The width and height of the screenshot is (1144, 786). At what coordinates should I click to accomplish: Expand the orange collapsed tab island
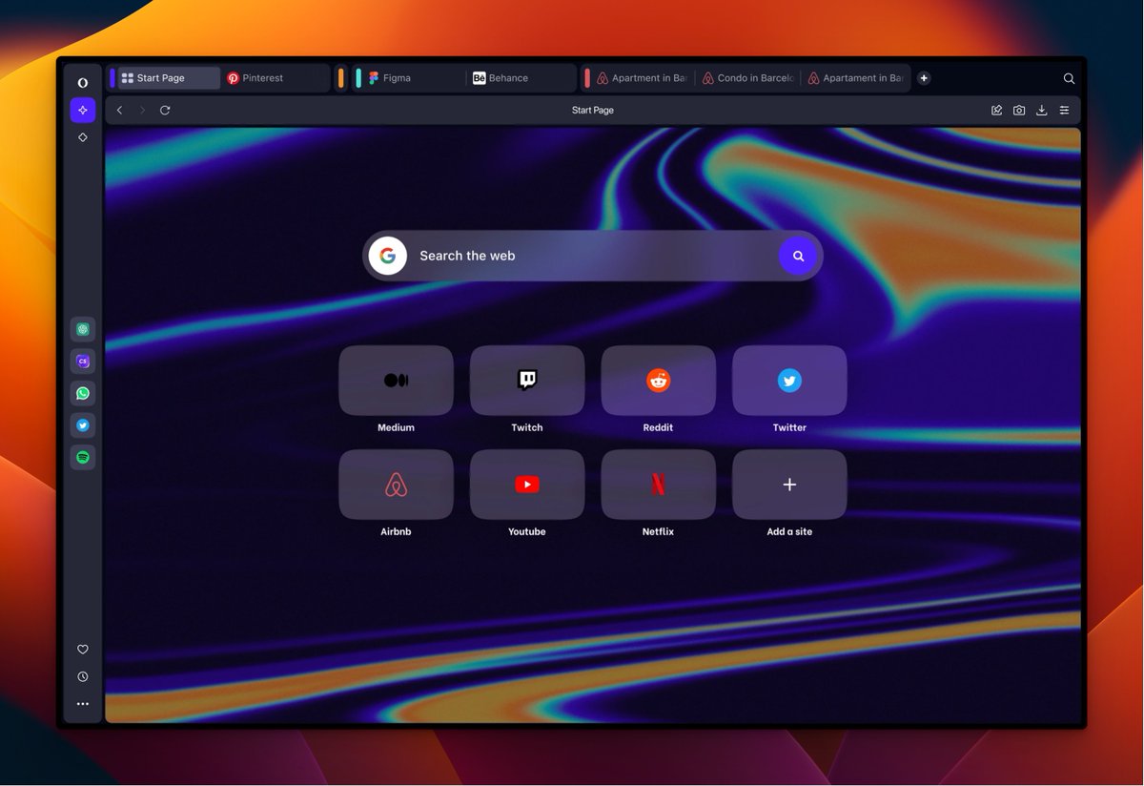(x=341, y=78)
